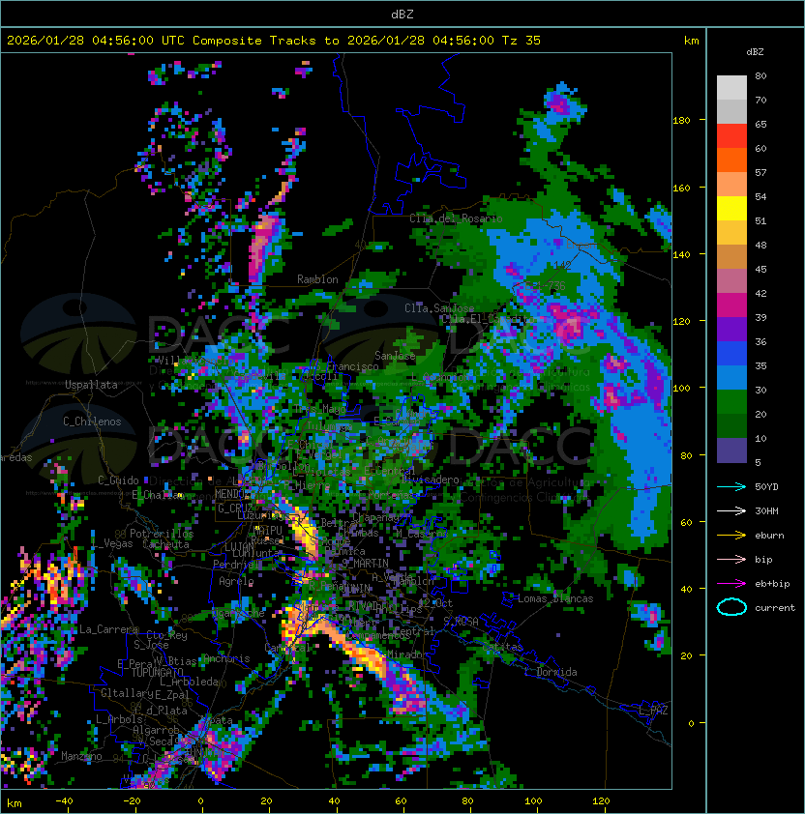Screen dimensions: 805x814
Task: Click the pink bip arrow legend icon
Action: click(731, 560)
